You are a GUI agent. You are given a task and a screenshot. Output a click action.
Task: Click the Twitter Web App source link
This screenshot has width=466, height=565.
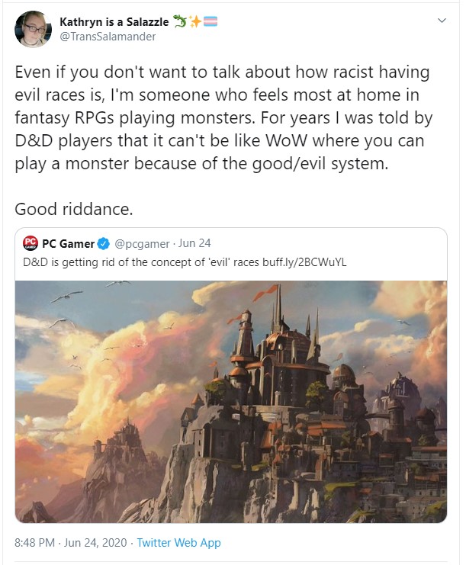tap(178, 543)
